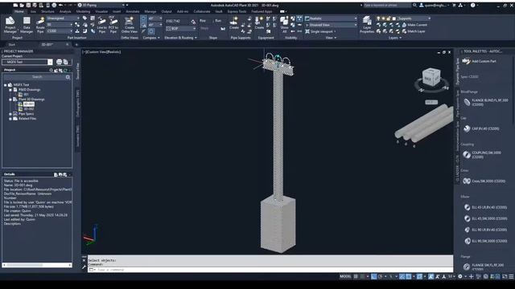Open the BOP justification dropdown

coord(180,29)
